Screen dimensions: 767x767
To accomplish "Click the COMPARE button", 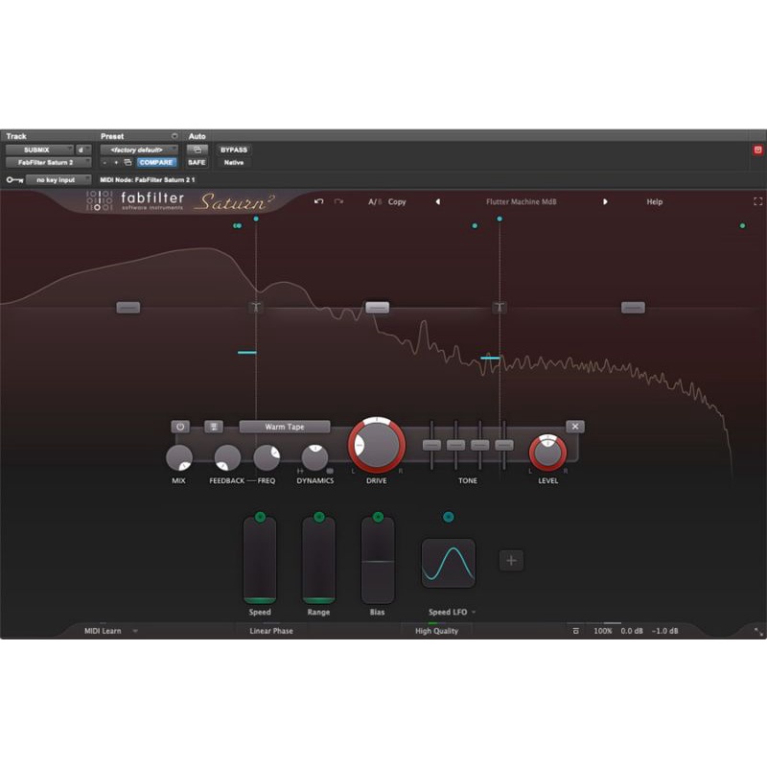I will [155, 162].
